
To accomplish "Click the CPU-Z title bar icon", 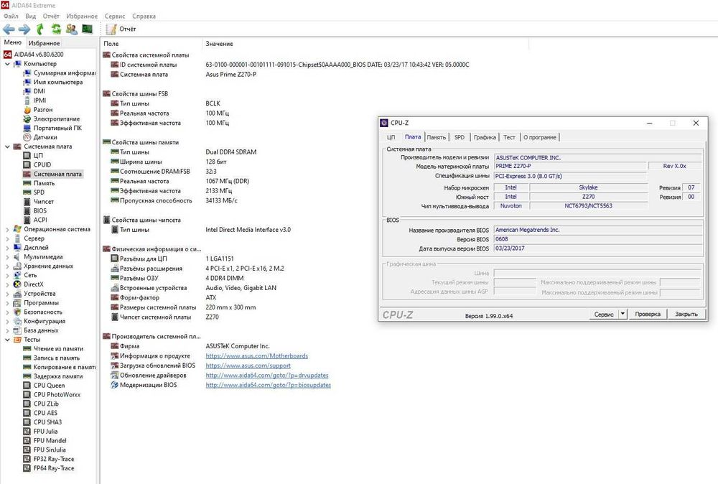I will [384, 123].
